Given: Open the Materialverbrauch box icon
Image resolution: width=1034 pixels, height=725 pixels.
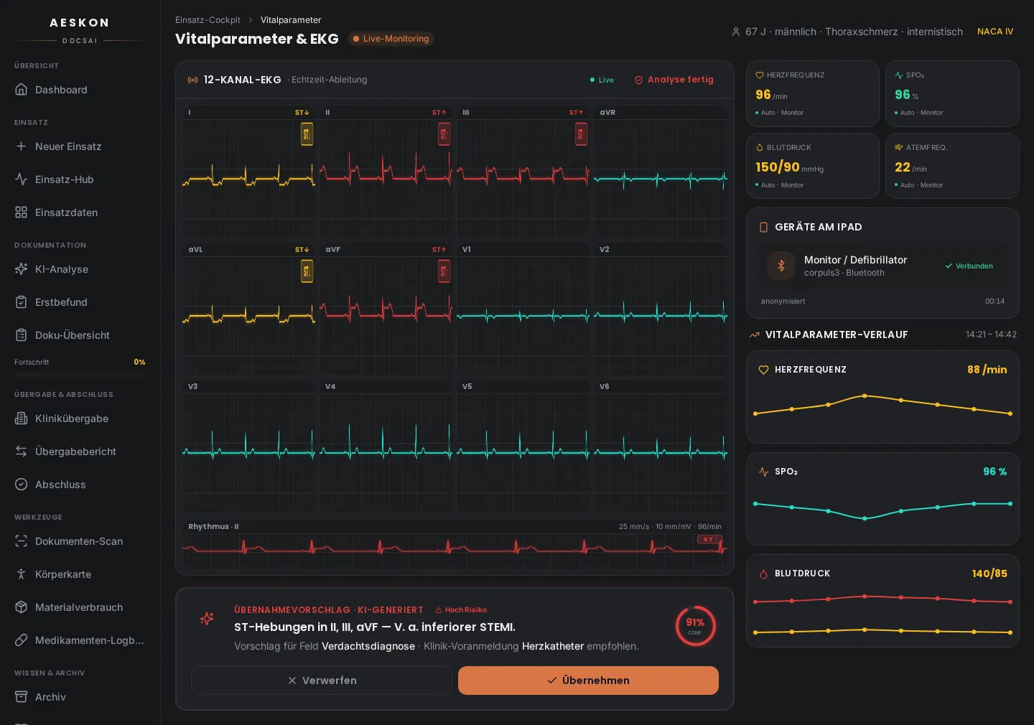Looking at the screenshot, I should coord(22,607).
